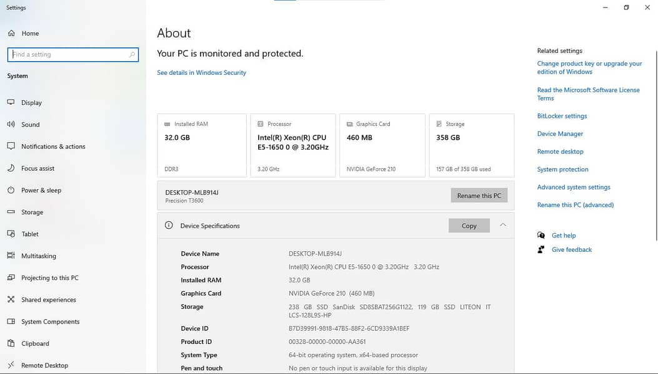
Task: Click the Graphics Card card icon
Action: [x=349, y=124]
